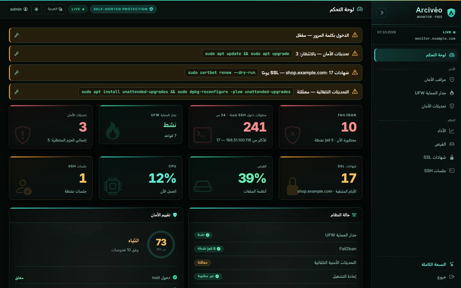Click the SELF-HOSTED PROTECTION badge
The image size is (461, 288).
tap(123, 9)
